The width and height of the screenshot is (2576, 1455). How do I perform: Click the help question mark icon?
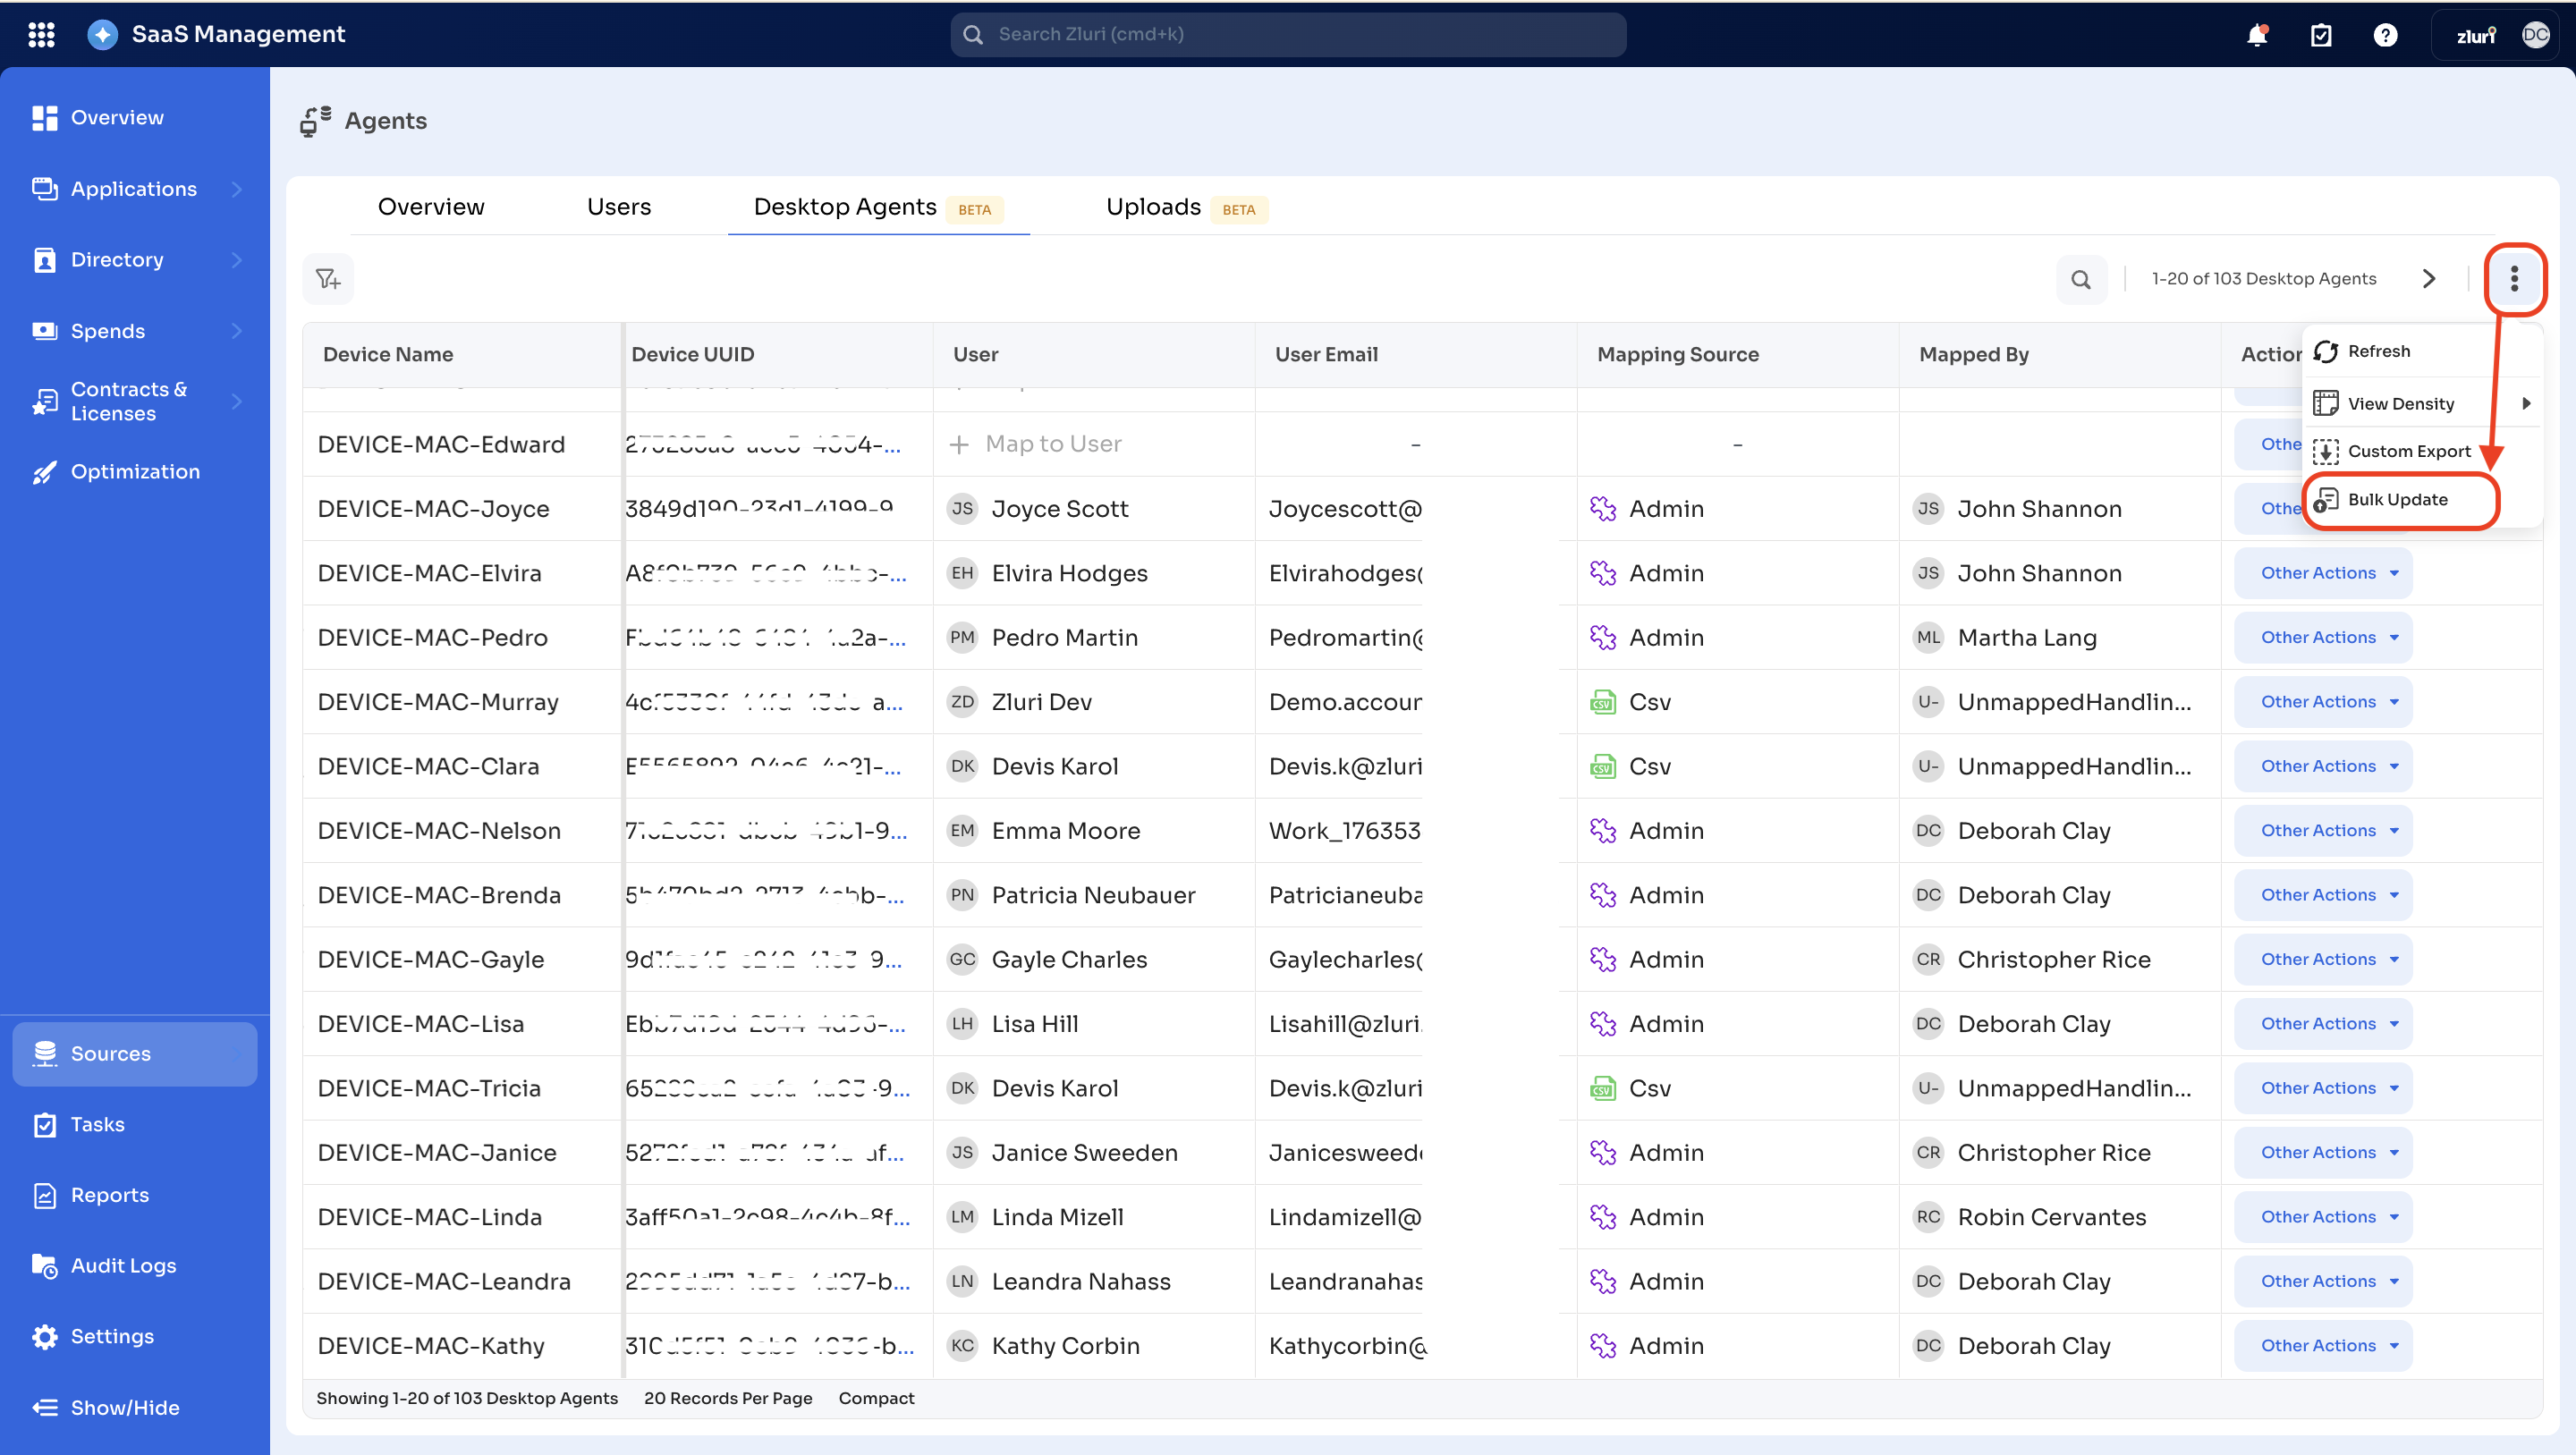coord(2385,35)
